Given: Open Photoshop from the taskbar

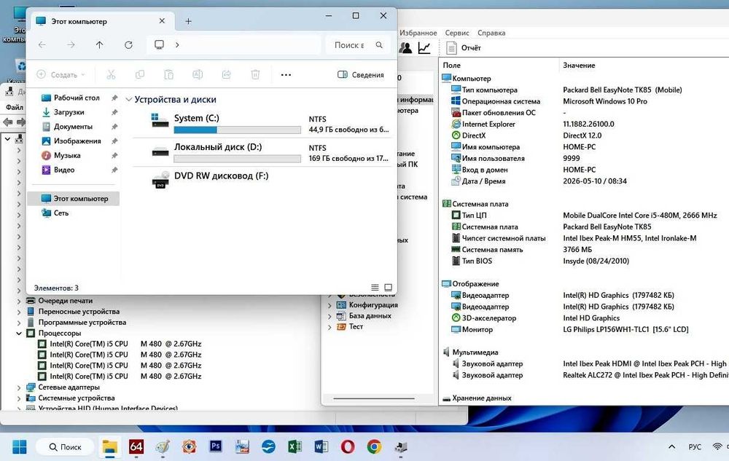Looking at the screenshot, I should 216,446.
